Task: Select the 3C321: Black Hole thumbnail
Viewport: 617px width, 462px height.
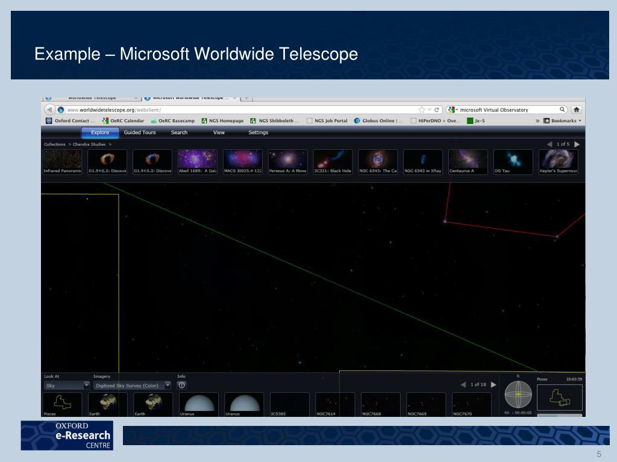Action: pos(333,162)
